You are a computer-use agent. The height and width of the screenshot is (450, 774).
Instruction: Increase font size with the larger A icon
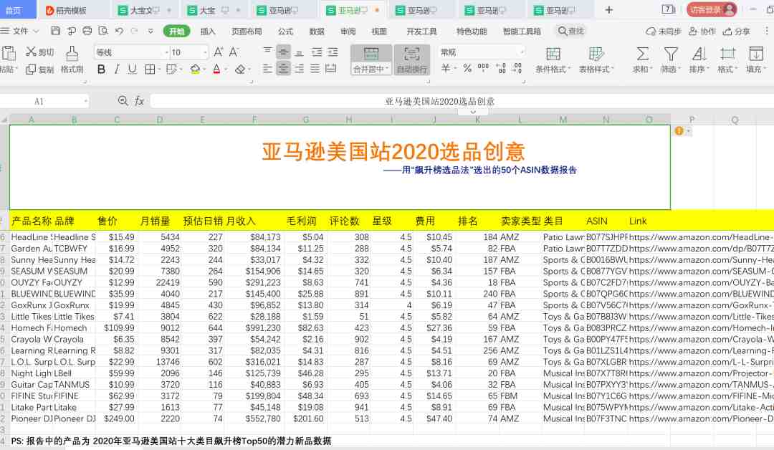coord(218,52)
